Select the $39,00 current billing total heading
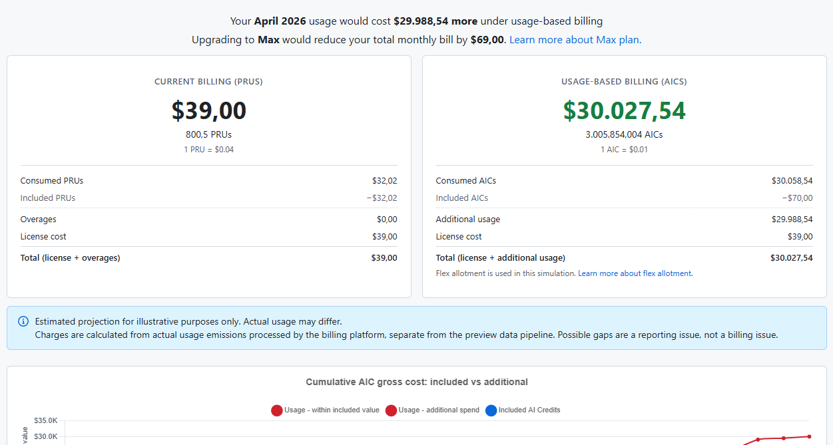This screenshot has height=445, width=833. tap(209, 110)
